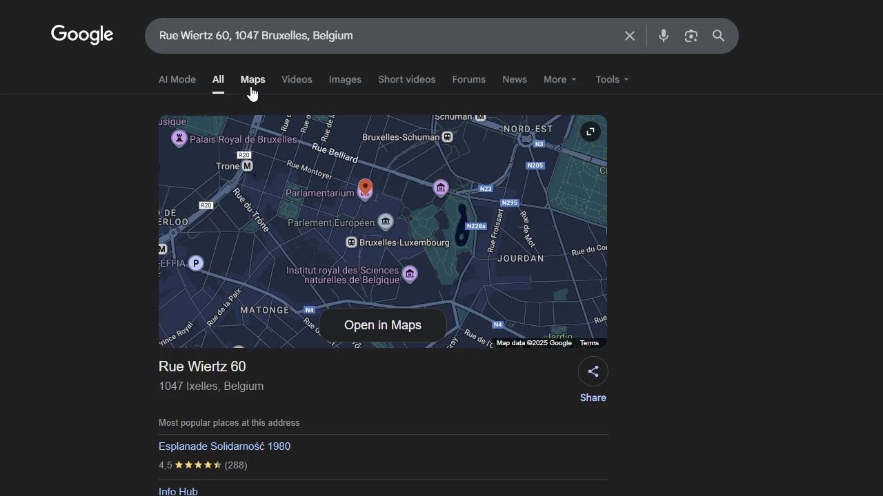Viewport: 883px width, 496px height.
Task: Click the share icon button
Action: tap(593, 371)
